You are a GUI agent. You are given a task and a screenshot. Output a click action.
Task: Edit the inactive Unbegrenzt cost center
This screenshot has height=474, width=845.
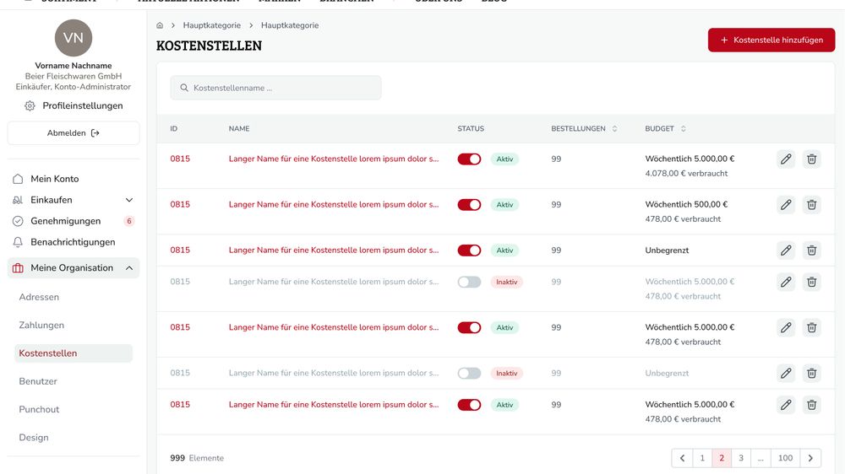786,373
